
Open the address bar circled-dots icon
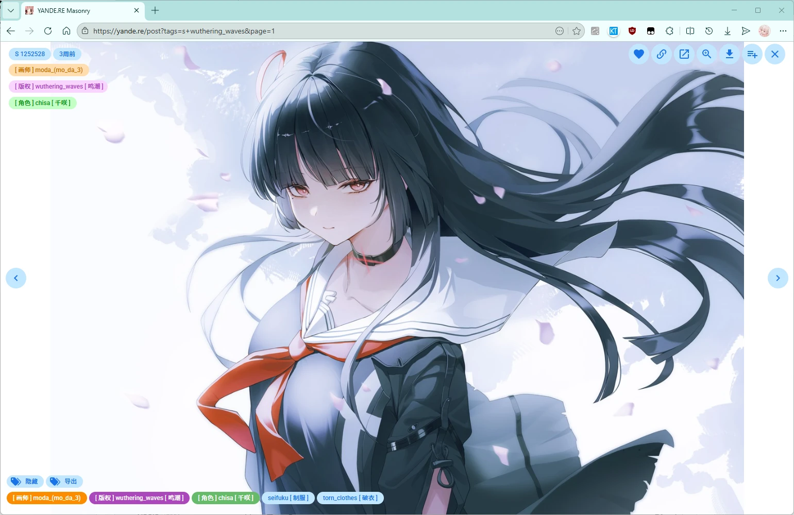pos(560,31)
